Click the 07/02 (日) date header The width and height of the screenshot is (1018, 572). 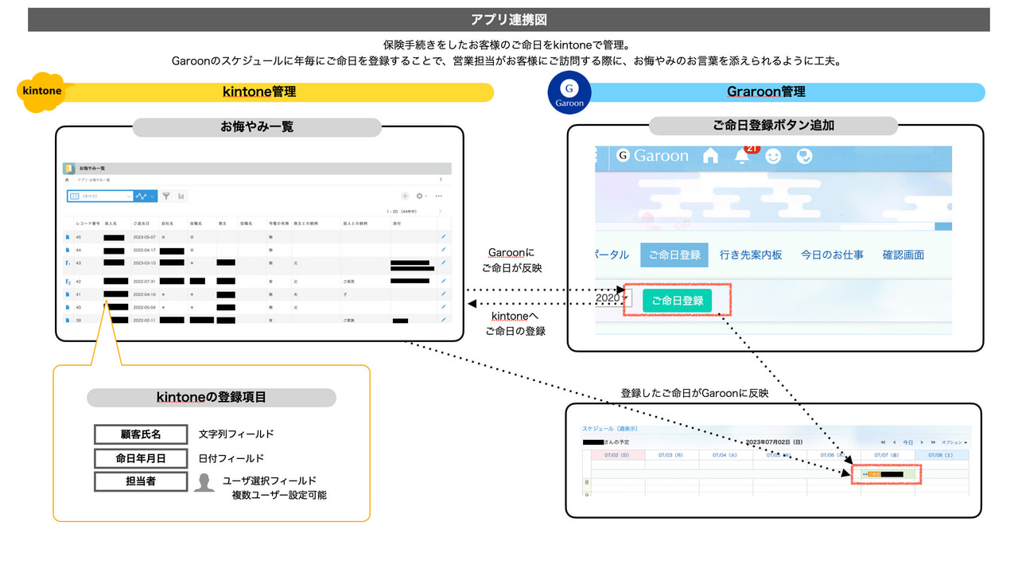(x=618, y=455)
